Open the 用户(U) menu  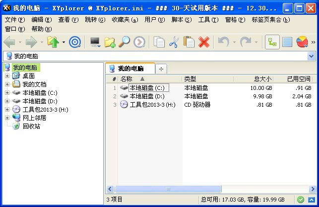tap(155, 20)
